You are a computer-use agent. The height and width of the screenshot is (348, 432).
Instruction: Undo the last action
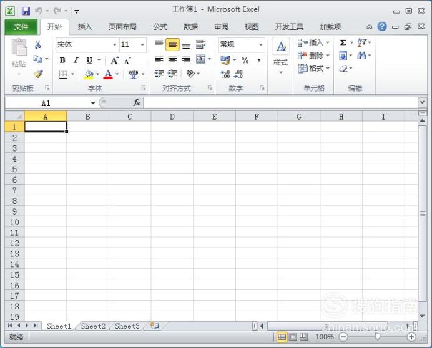click(38, 11)
